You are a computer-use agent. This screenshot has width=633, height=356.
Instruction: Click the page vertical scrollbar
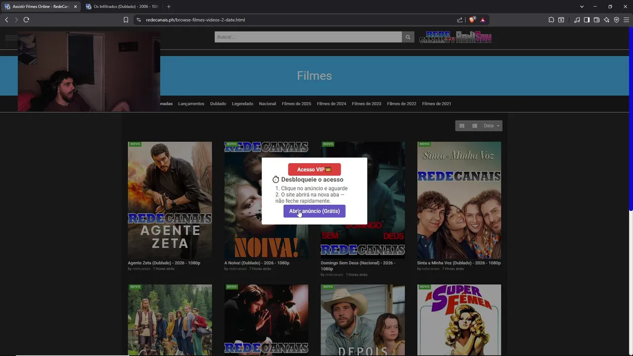[631, 119]
